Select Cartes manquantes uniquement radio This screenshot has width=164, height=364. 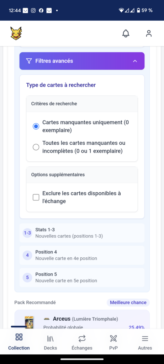tap(36, 127)
